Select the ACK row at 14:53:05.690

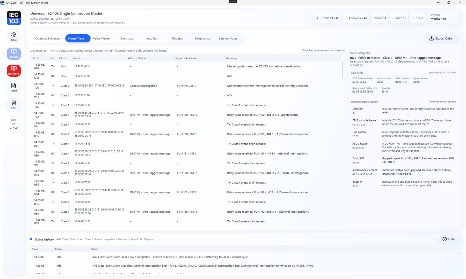(x=186, y=76)
